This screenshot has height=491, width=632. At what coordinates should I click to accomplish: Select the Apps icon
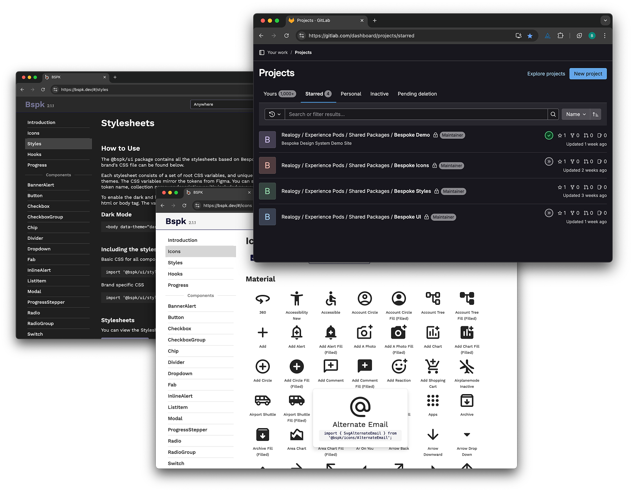(x=433, y=400)
